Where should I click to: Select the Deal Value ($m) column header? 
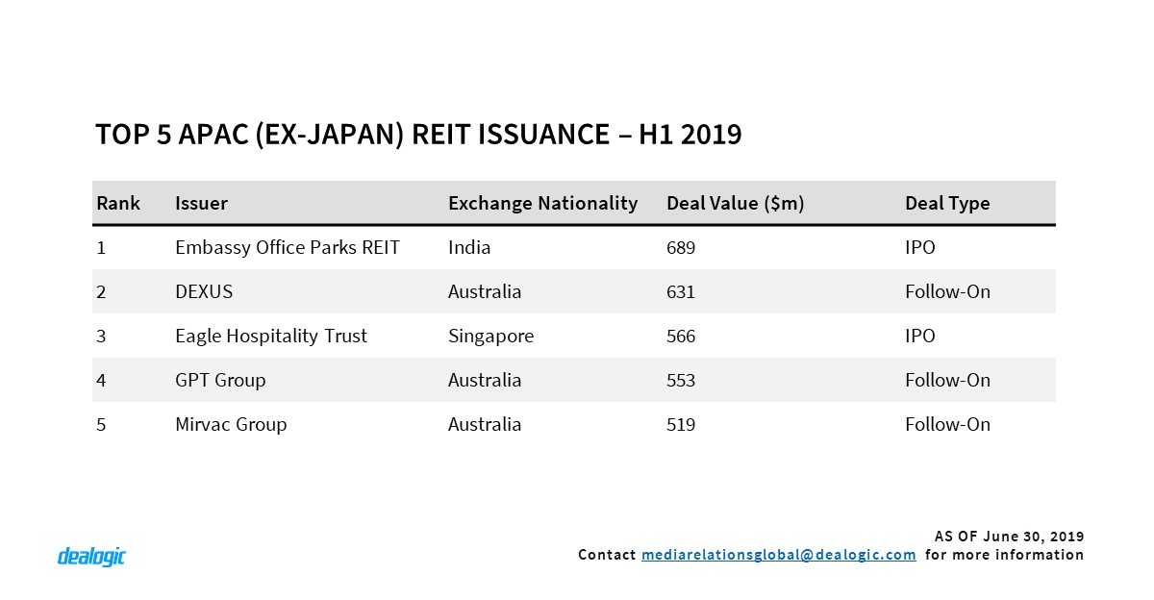(735, 204)
